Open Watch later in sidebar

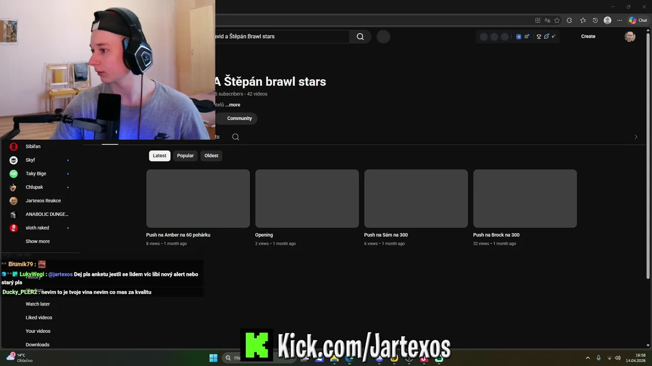[x=38, y=304]
